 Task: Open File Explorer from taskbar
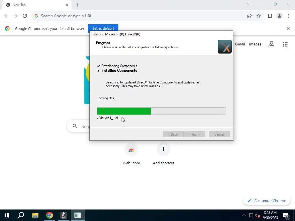tap(35, 215)
